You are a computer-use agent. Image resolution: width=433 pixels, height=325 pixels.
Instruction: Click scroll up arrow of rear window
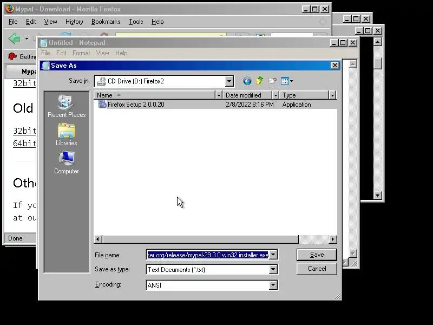point(377,42)
